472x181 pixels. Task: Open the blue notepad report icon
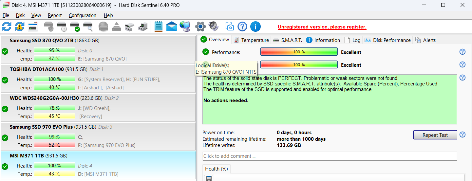159,27
